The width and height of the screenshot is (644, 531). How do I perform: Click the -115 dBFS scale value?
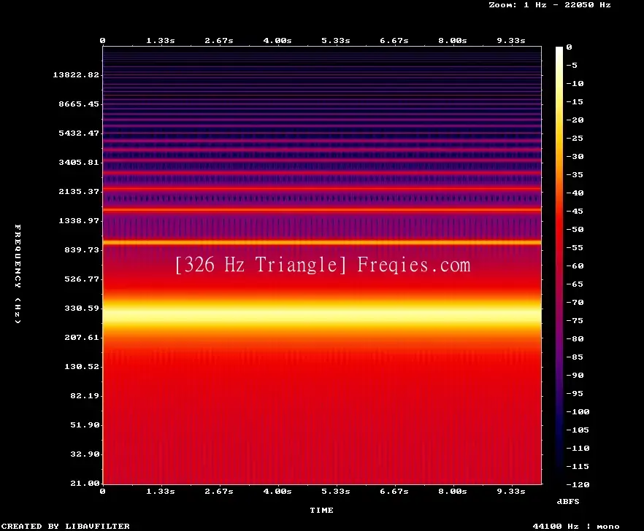pos(578,467)
